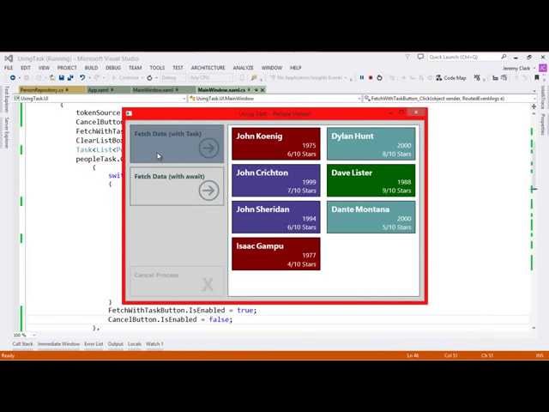Open the BUILD menu
Image resolution: width=549 pixels, height=412 pixels.
pos(92,68)
